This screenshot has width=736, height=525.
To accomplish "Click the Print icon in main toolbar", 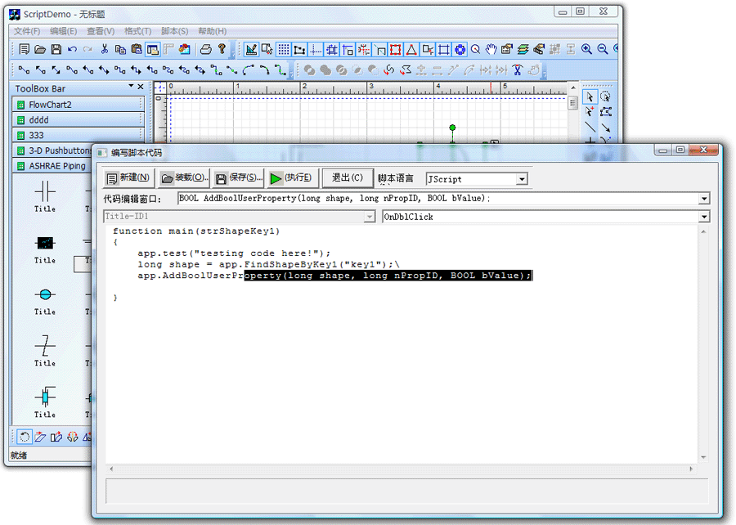I will [206, 49].
